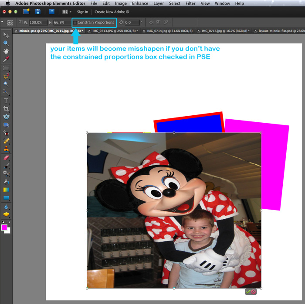Click the Rotate transform mode icon
The height and width of the screenshot is (304, 305).
click(151, 22)
